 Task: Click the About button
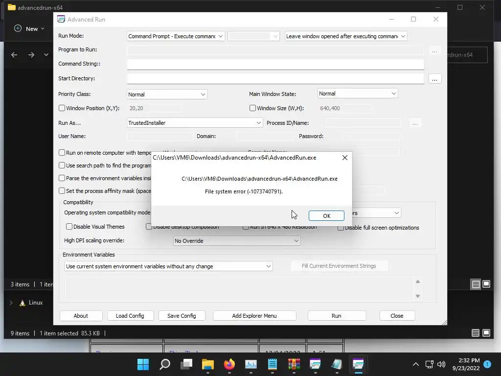pyautogui.click(x=81, y=316)
